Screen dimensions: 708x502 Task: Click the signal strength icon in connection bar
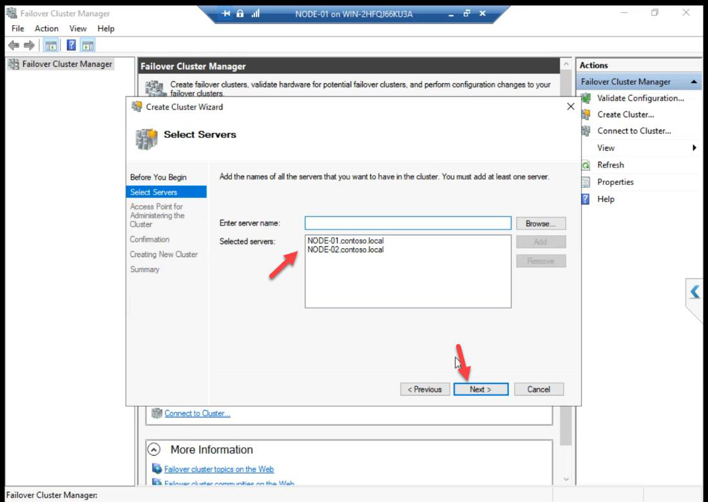(x=256, y=14)
